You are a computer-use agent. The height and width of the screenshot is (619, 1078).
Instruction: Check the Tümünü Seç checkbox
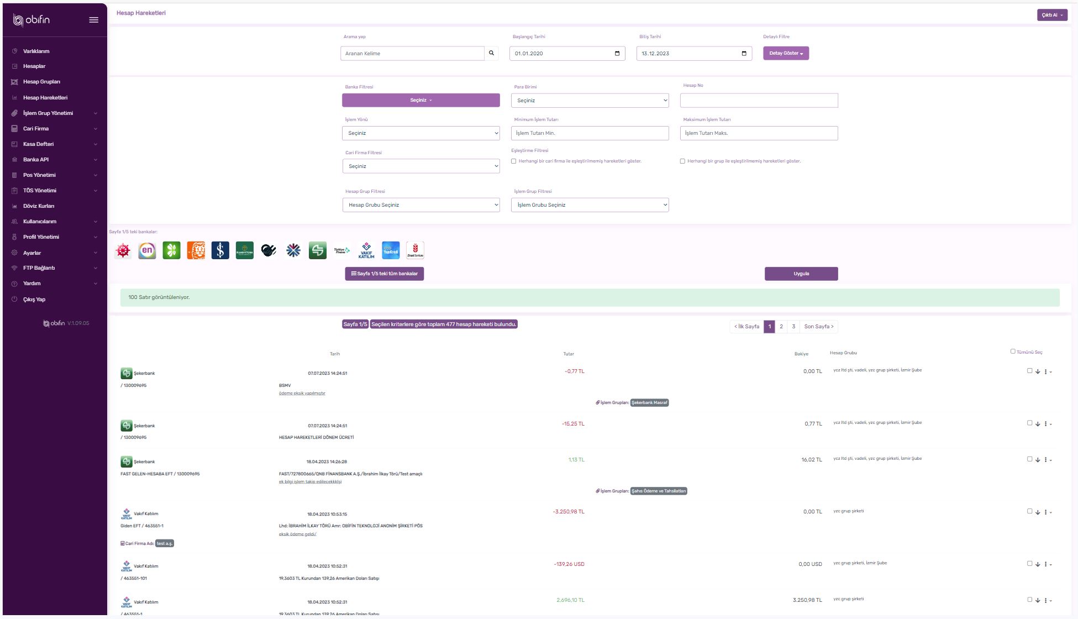1013,352
